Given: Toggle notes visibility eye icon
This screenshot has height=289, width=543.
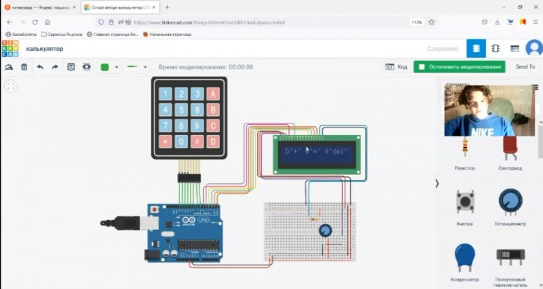Looking at the screenshot, I should click(x=86, y=67).
